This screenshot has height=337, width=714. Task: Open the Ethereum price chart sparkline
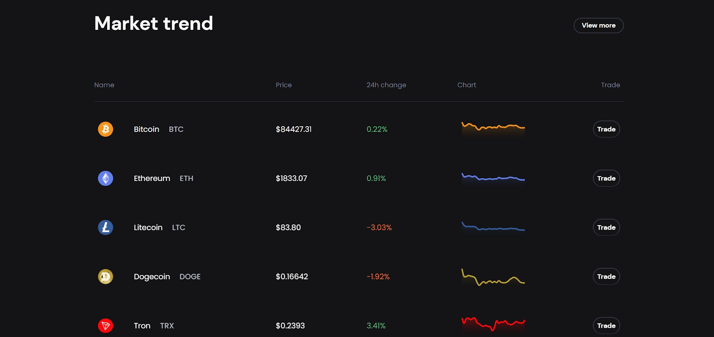pos(493,178)
